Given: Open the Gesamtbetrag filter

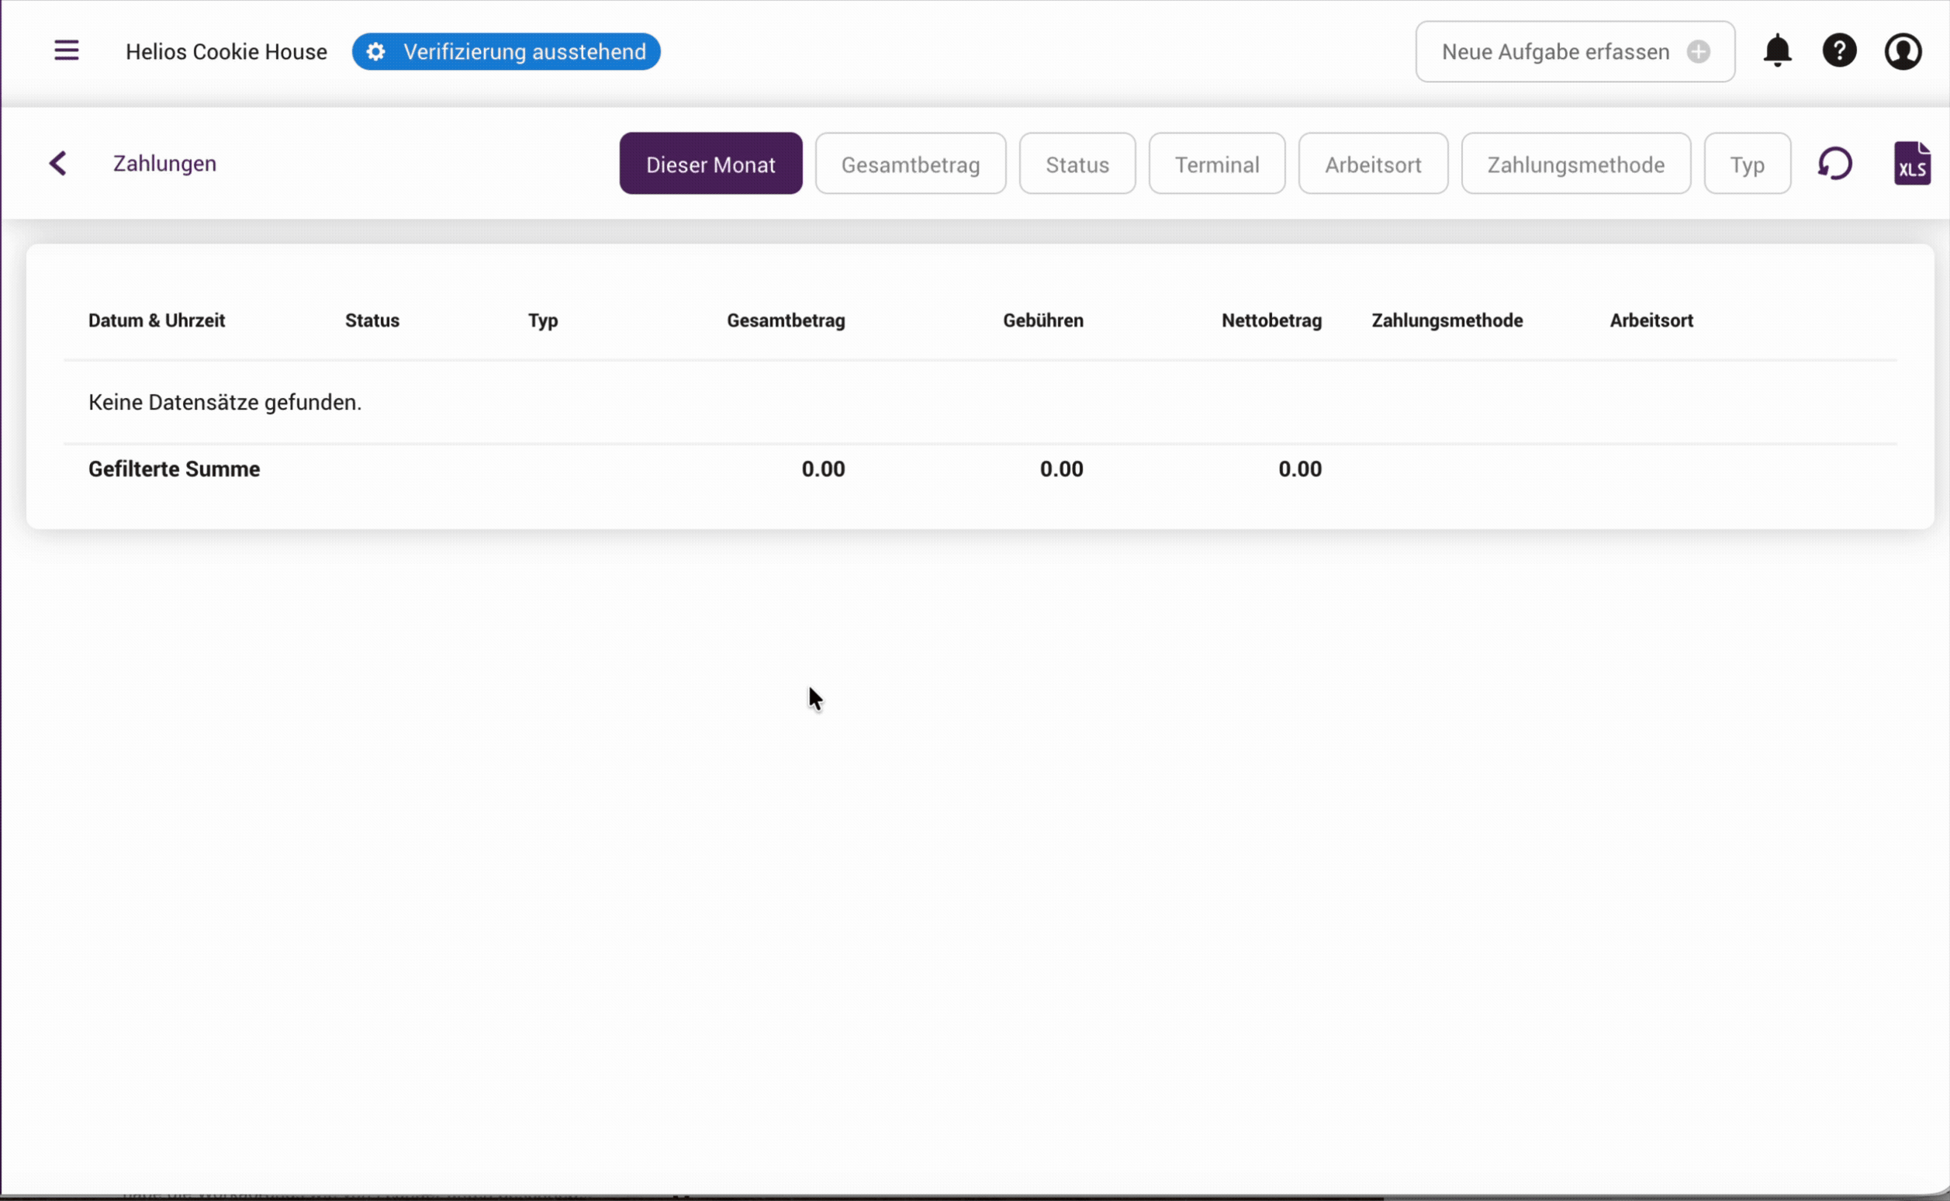Looking at the screenshot, I should [911, 164].
